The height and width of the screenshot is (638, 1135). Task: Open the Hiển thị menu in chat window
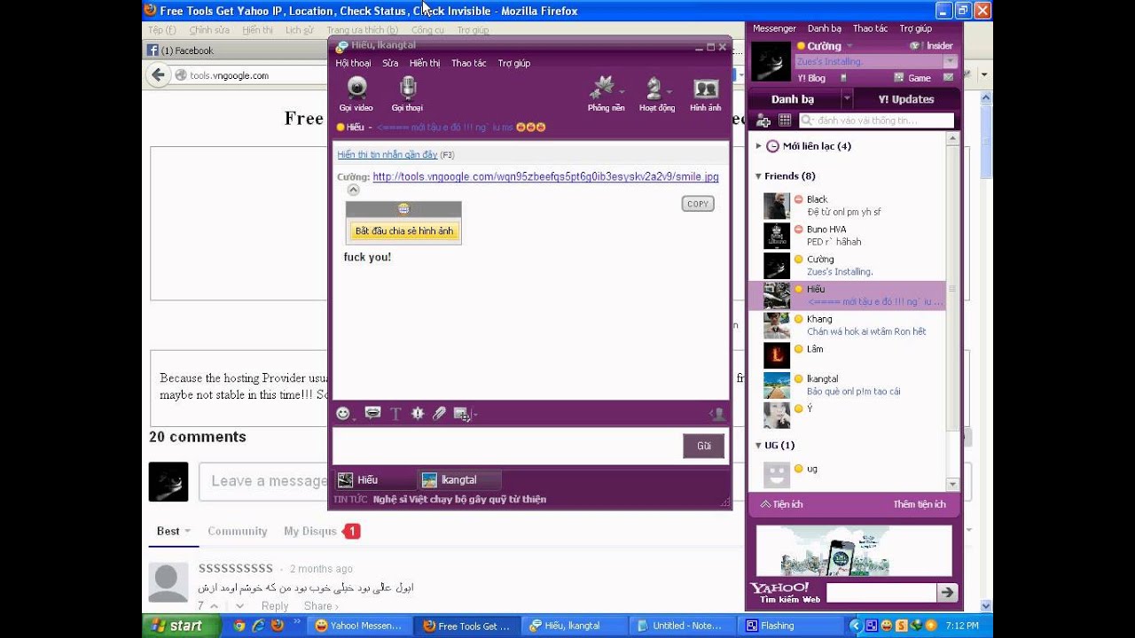425,64
